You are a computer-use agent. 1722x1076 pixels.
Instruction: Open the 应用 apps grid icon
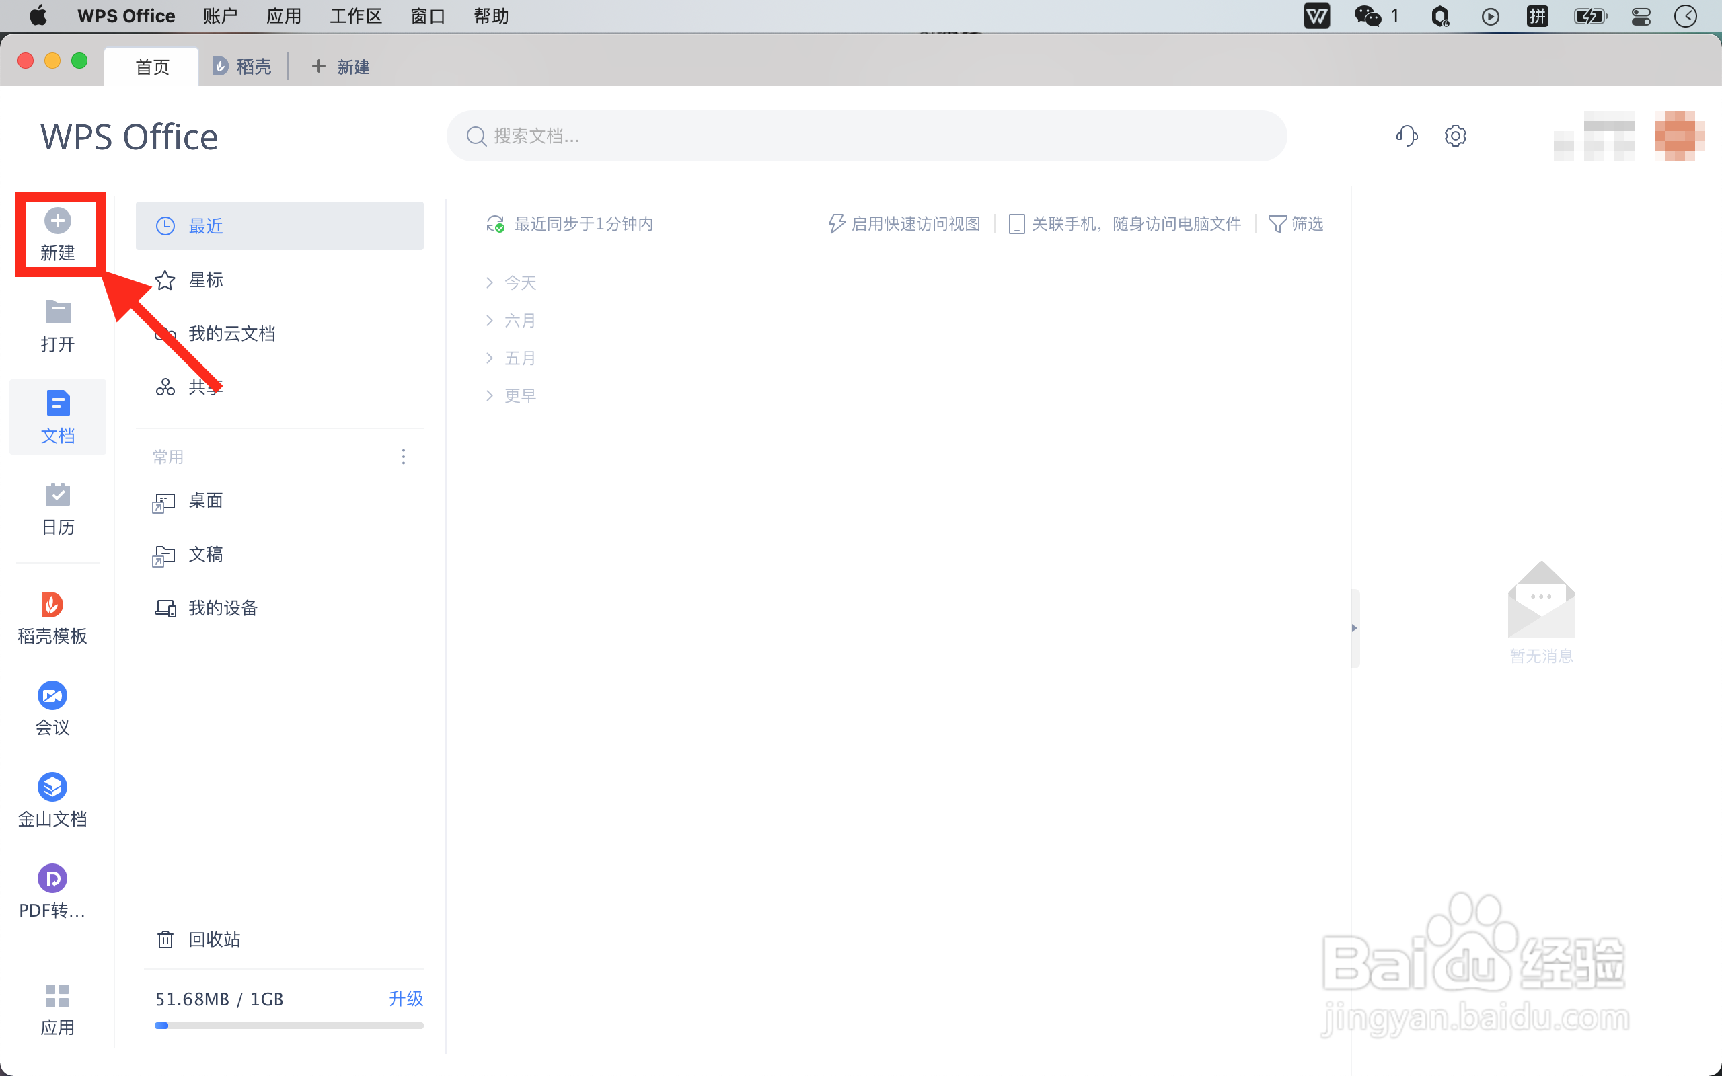(57, 996)
